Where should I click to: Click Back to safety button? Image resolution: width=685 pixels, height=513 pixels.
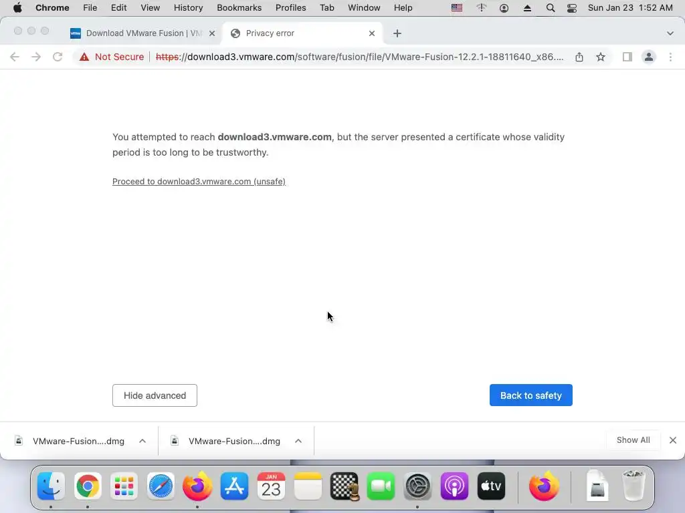pyautogui.click(x=530, y=395)
